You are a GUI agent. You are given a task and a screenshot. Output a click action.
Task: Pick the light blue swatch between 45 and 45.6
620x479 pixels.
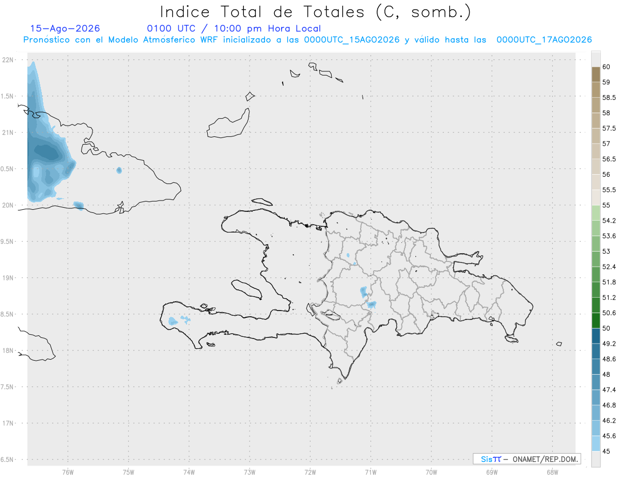pos(596,444)
